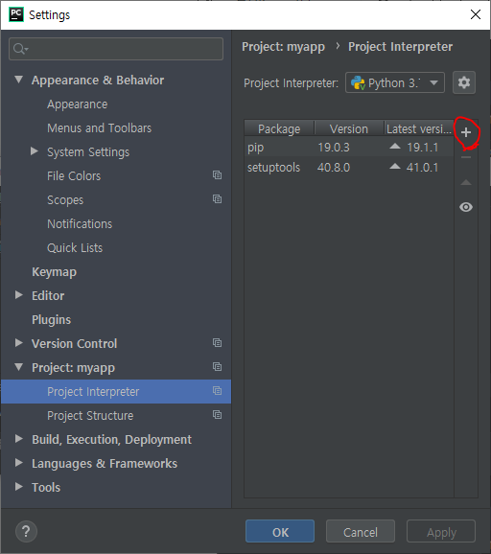The height and width of the screenshot is (554, 491).
Task: Select the pip package row
Action: 349,147
